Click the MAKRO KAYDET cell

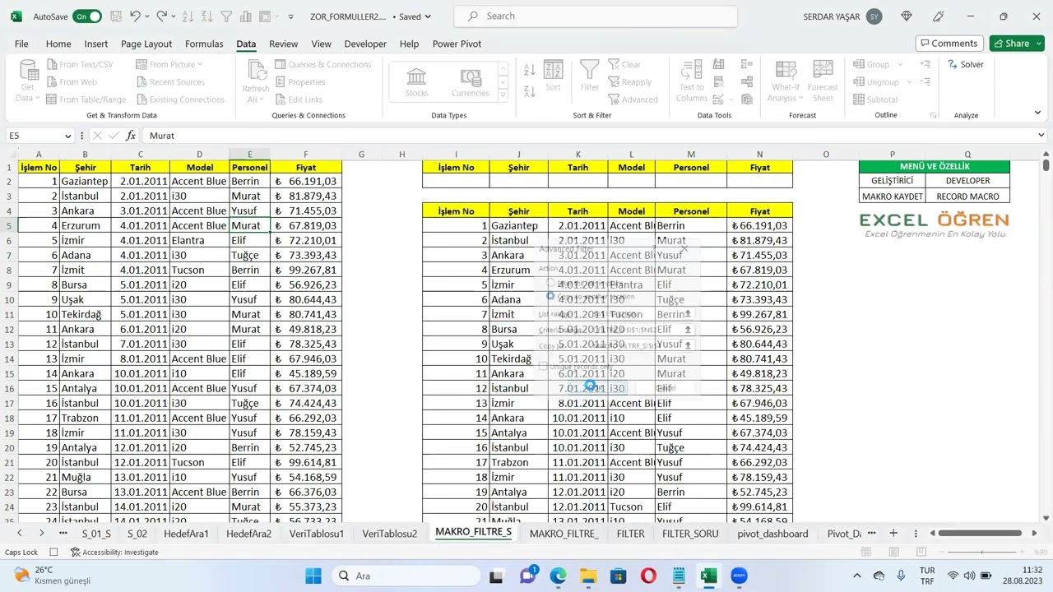tap(892, 197)
